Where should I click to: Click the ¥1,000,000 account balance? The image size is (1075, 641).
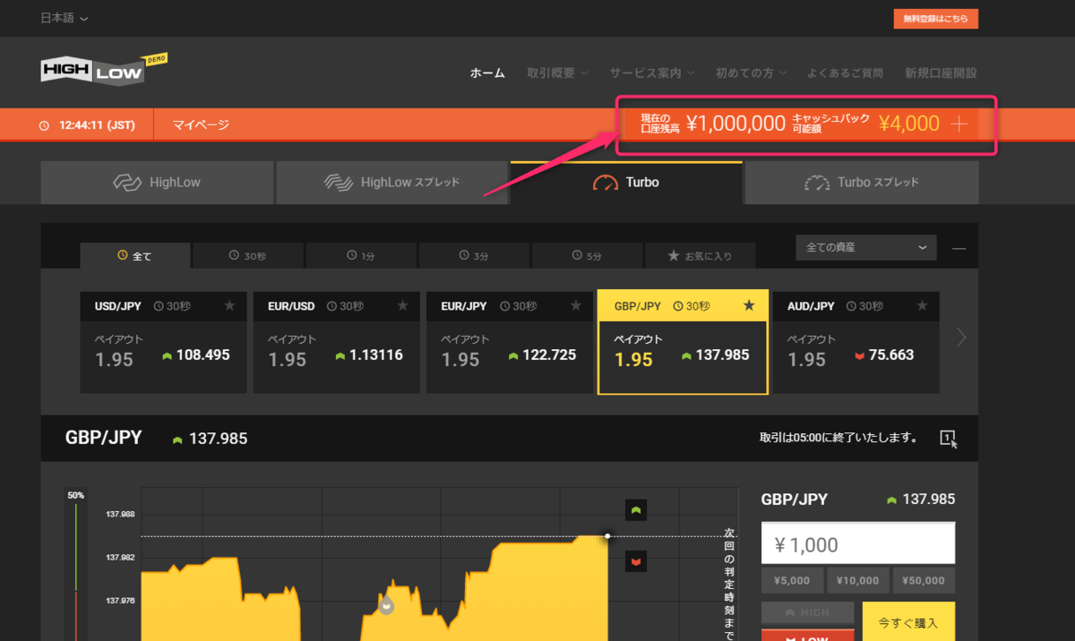(x=736, y=124)
